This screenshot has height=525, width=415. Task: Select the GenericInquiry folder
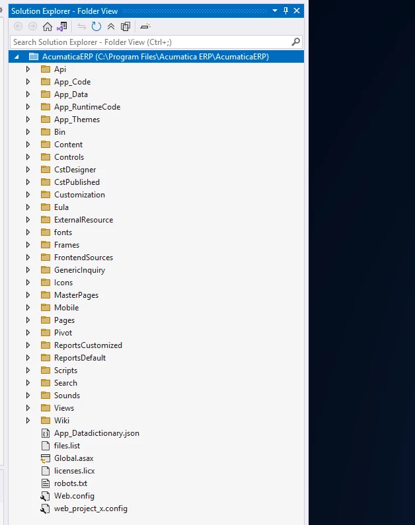point(80,270)
